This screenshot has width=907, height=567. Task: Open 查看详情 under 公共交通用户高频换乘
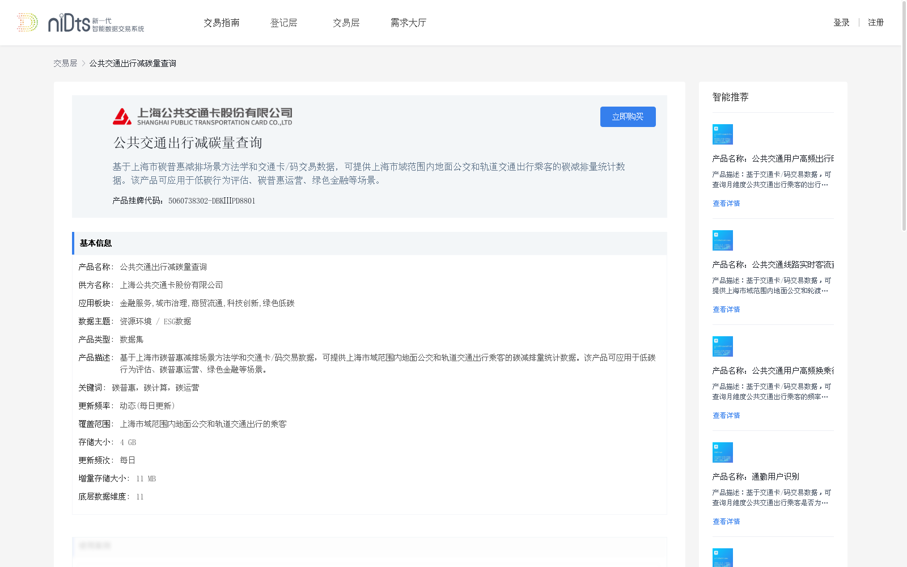tap(726, 416)
